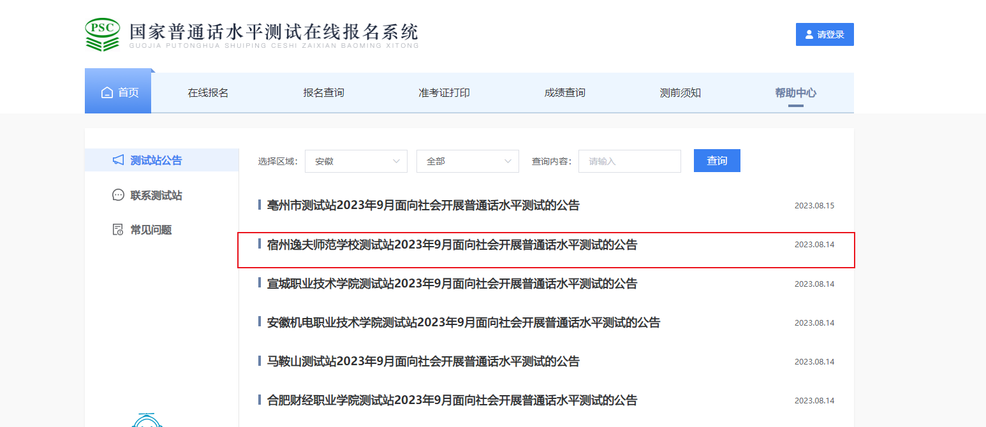Select 测试站公告 in the sidebar
This screenshot has width=986, height=427.
coord(161,160)
